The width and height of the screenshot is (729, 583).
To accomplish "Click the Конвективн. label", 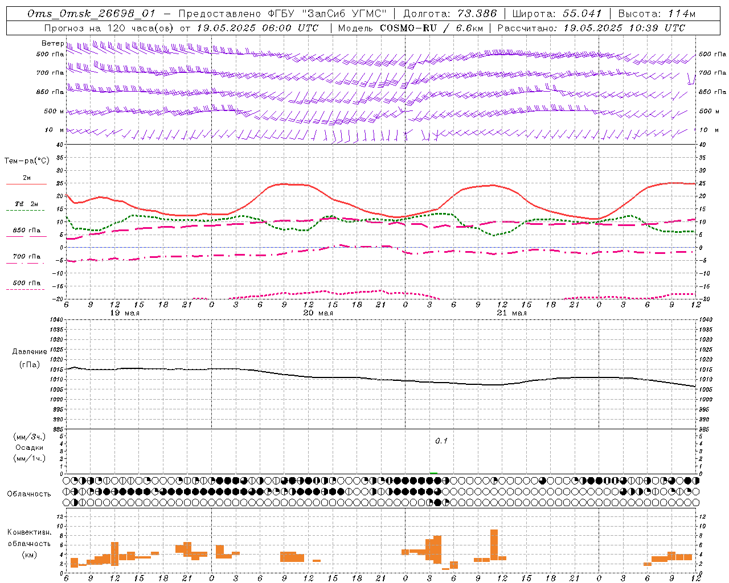I will click(30, 532).
